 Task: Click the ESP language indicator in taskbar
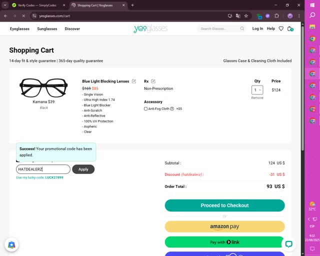[312, 226]
